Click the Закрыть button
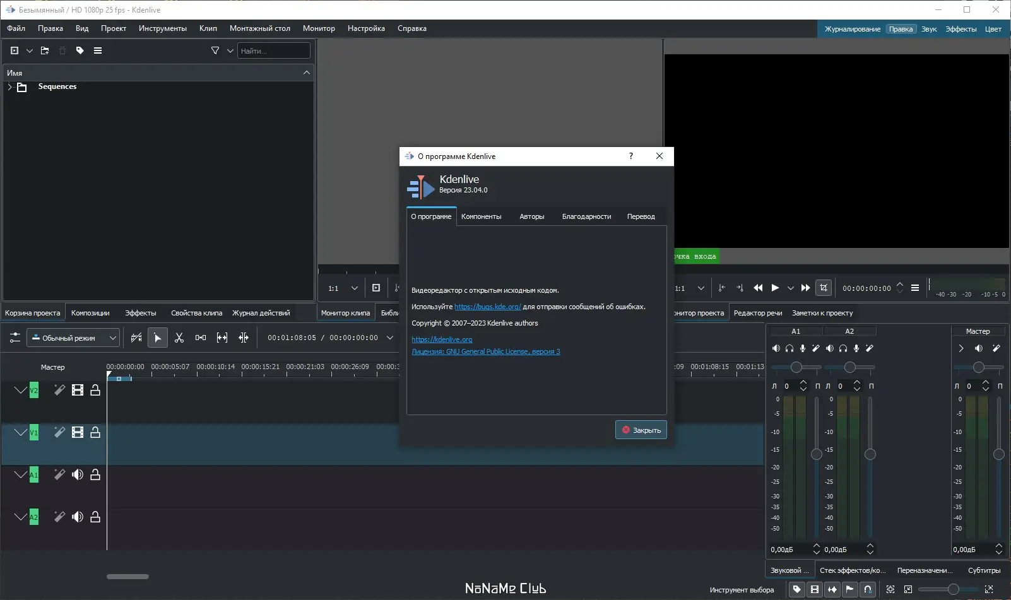1011x600 pixels. [x=641, y=430]
